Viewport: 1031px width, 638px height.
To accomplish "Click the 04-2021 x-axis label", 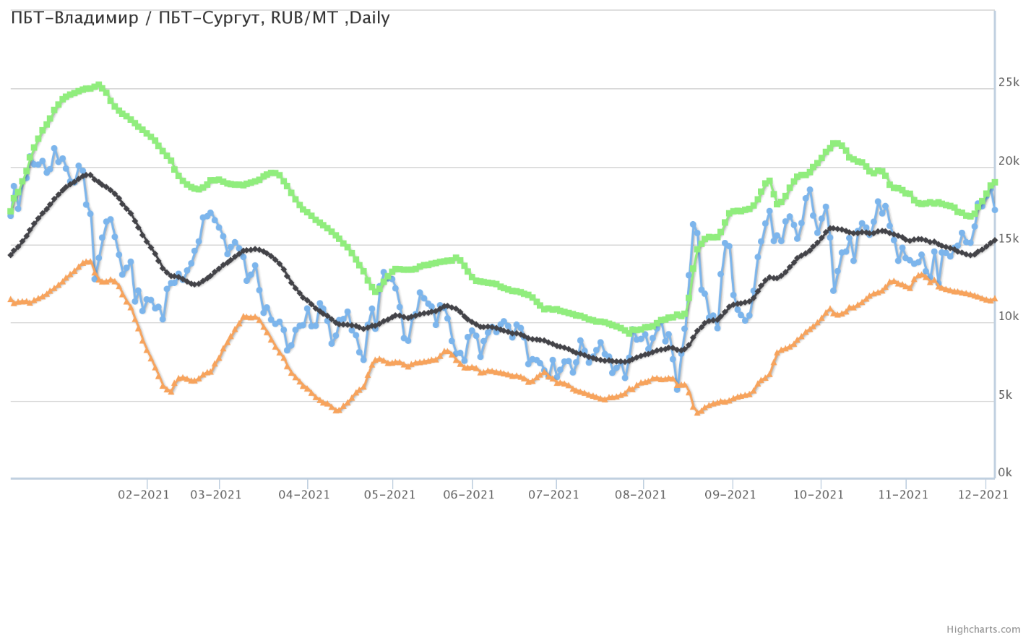I will 304,495.
